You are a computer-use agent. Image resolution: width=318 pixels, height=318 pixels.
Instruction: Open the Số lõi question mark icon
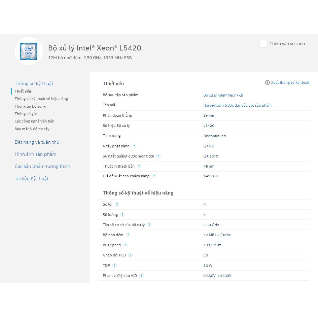click(117, 205)
